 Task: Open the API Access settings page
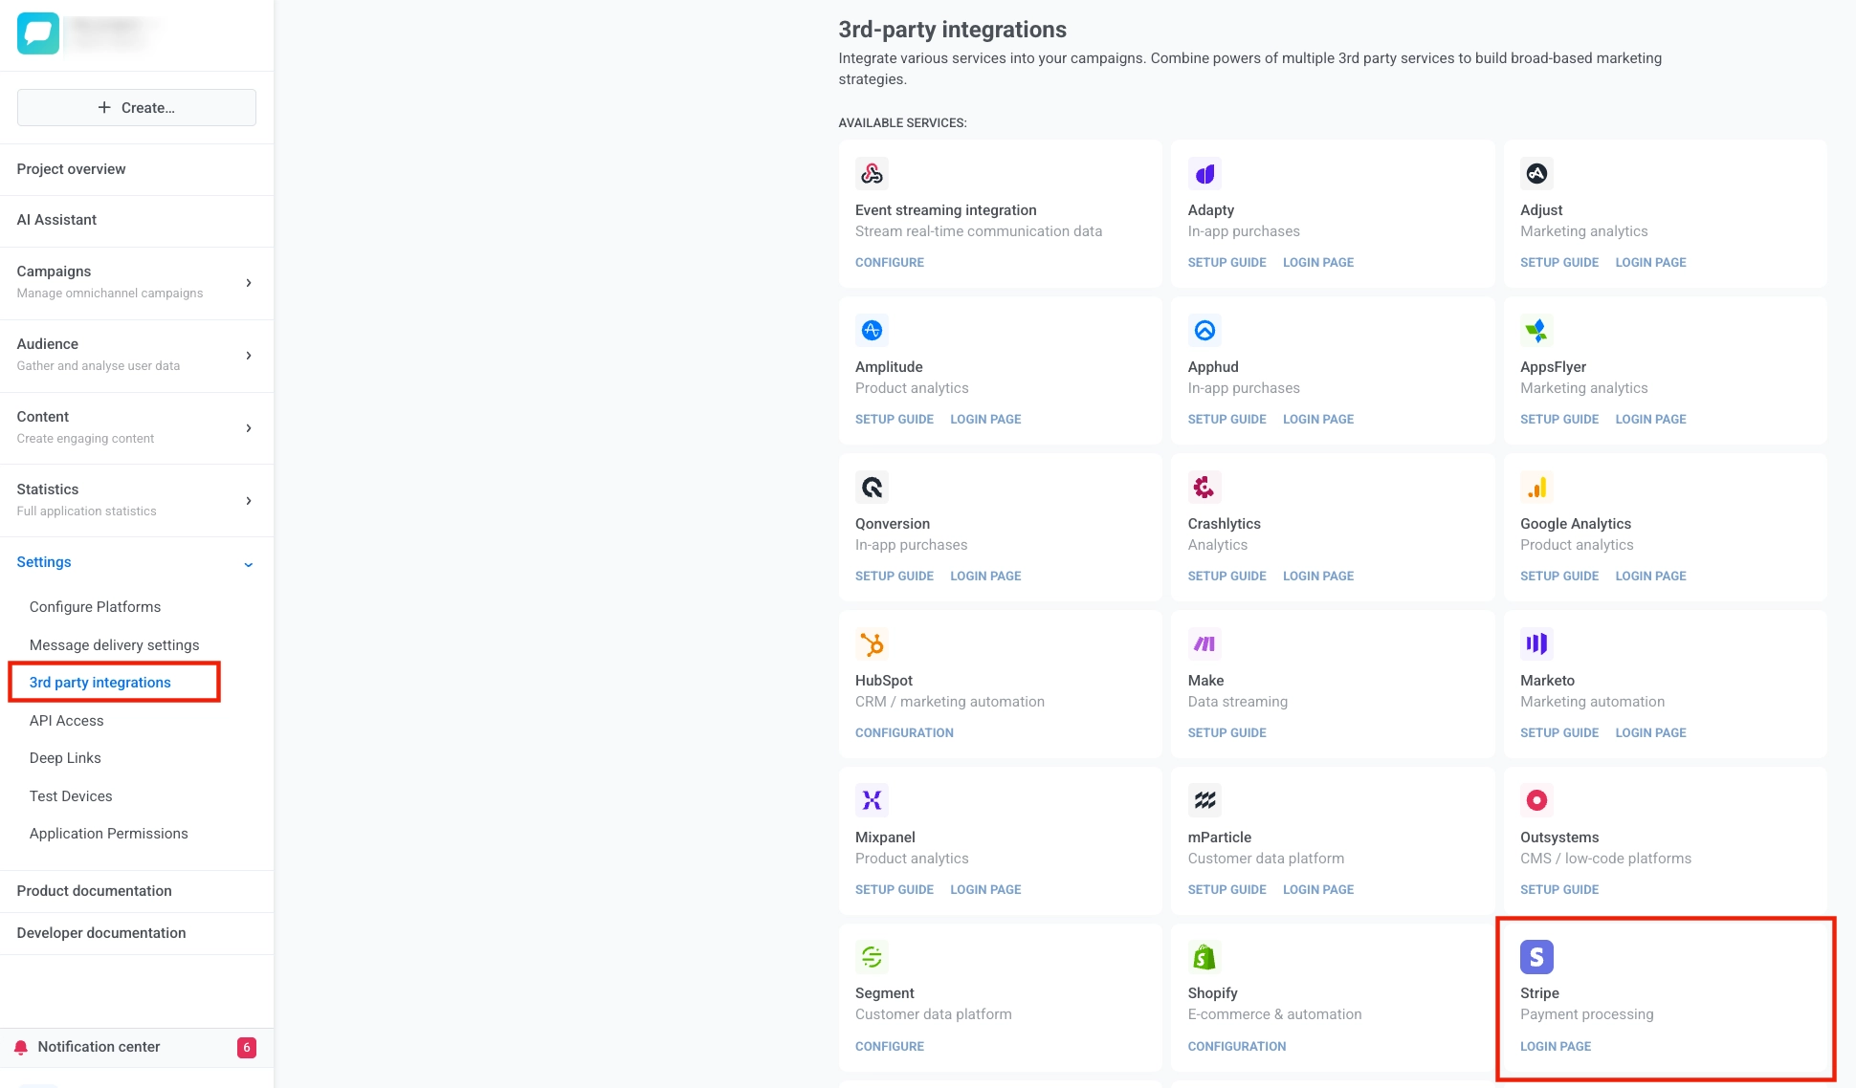tap(66, 720)
